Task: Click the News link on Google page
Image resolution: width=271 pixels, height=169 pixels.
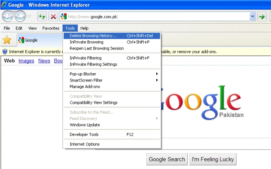Action: coord(44,61)
